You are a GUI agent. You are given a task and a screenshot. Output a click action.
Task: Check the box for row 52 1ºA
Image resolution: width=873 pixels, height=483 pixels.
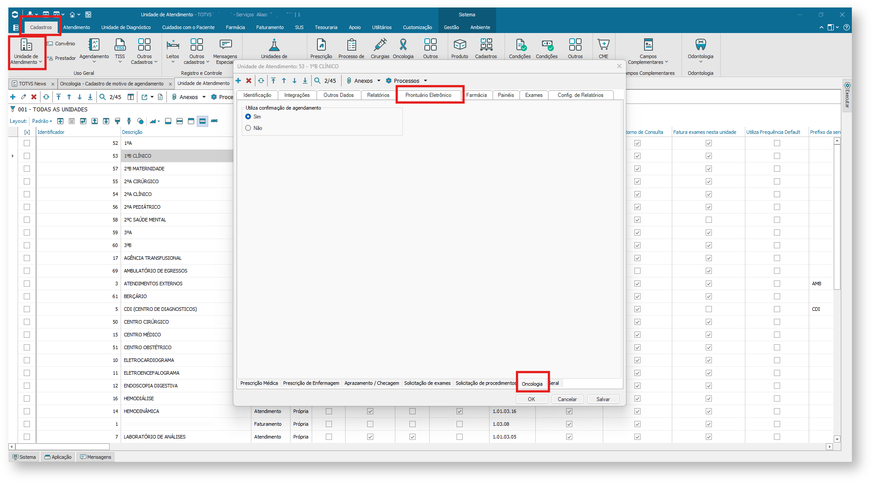(27, 143)
